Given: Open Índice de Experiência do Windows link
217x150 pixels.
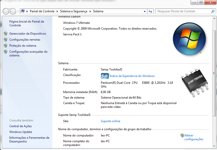Looking at the screenshot, I should point(132,76).
